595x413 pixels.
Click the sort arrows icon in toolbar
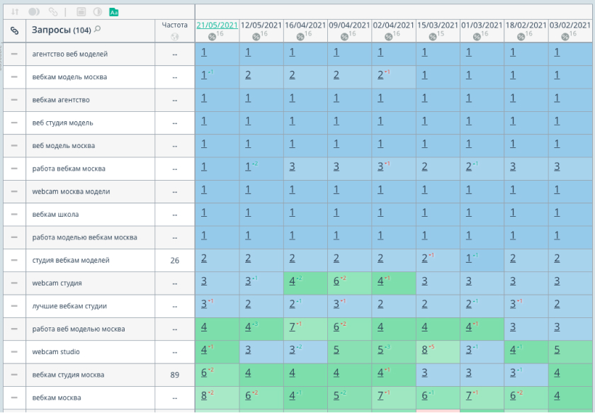tap(15, 12)
